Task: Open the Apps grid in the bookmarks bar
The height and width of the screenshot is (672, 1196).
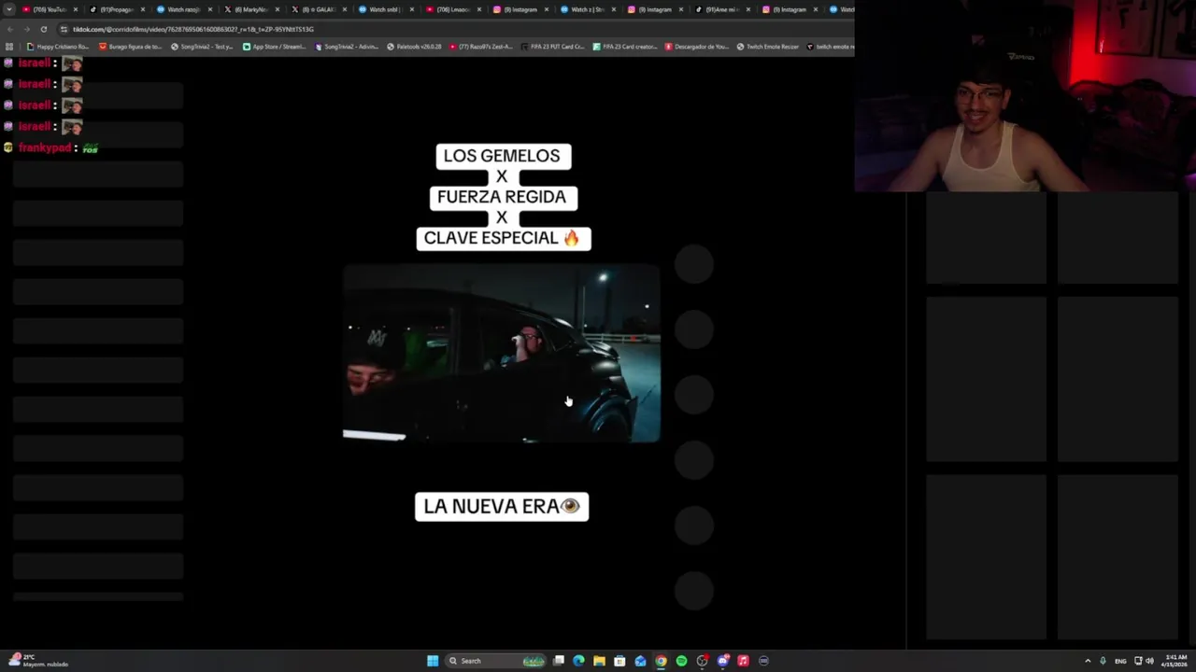Action: tap(10, 47)
